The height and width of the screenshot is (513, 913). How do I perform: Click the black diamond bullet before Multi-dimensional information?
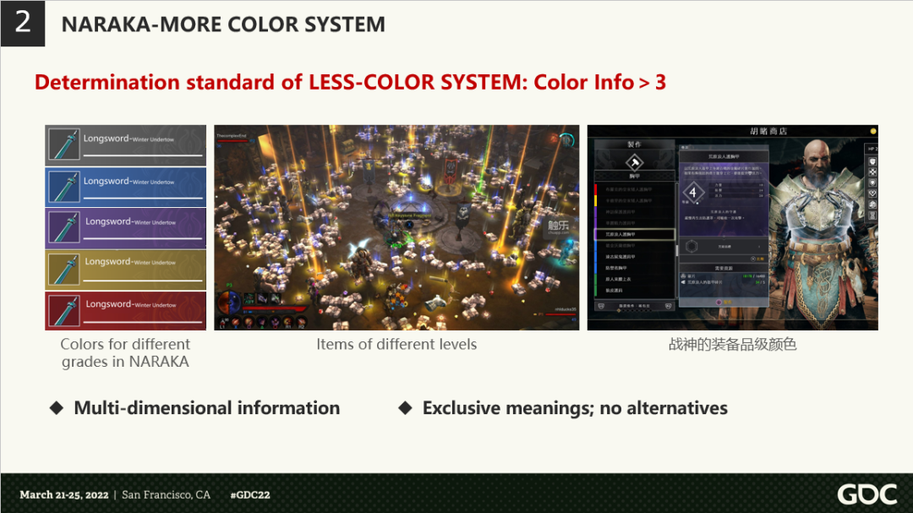(57, 407)
